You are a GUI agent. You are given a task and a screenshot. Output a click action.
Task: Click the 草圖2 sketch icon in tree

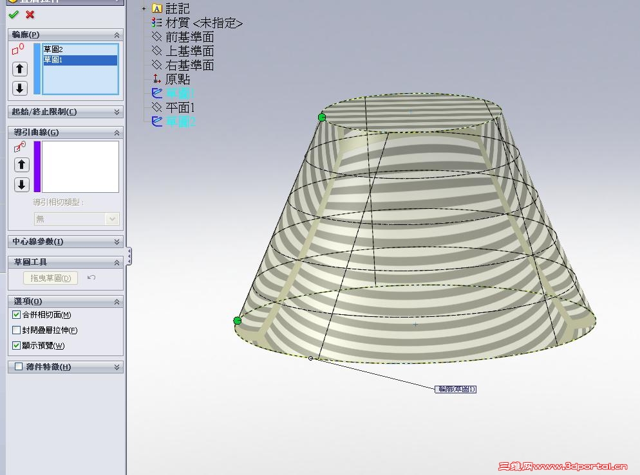tap(156, 121)
